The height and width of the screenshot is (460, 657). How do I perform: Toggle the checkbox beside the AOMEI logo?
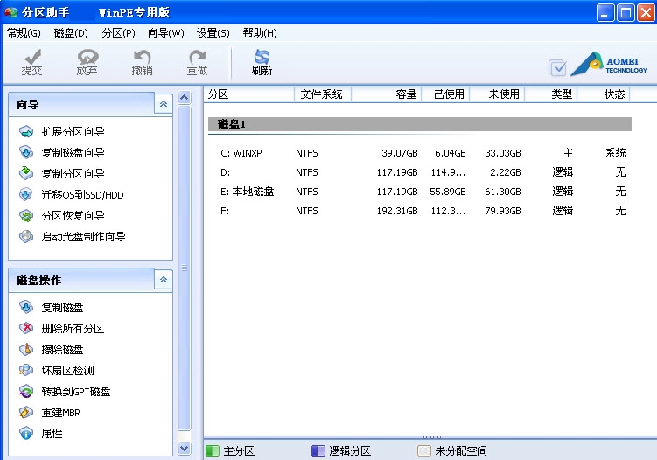click(x=557, y=67)
